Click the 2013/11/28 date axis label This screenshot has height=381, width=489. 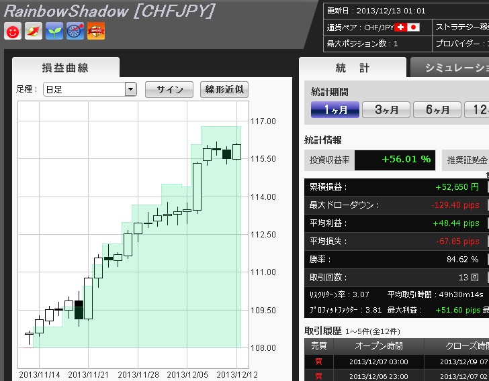138,375
